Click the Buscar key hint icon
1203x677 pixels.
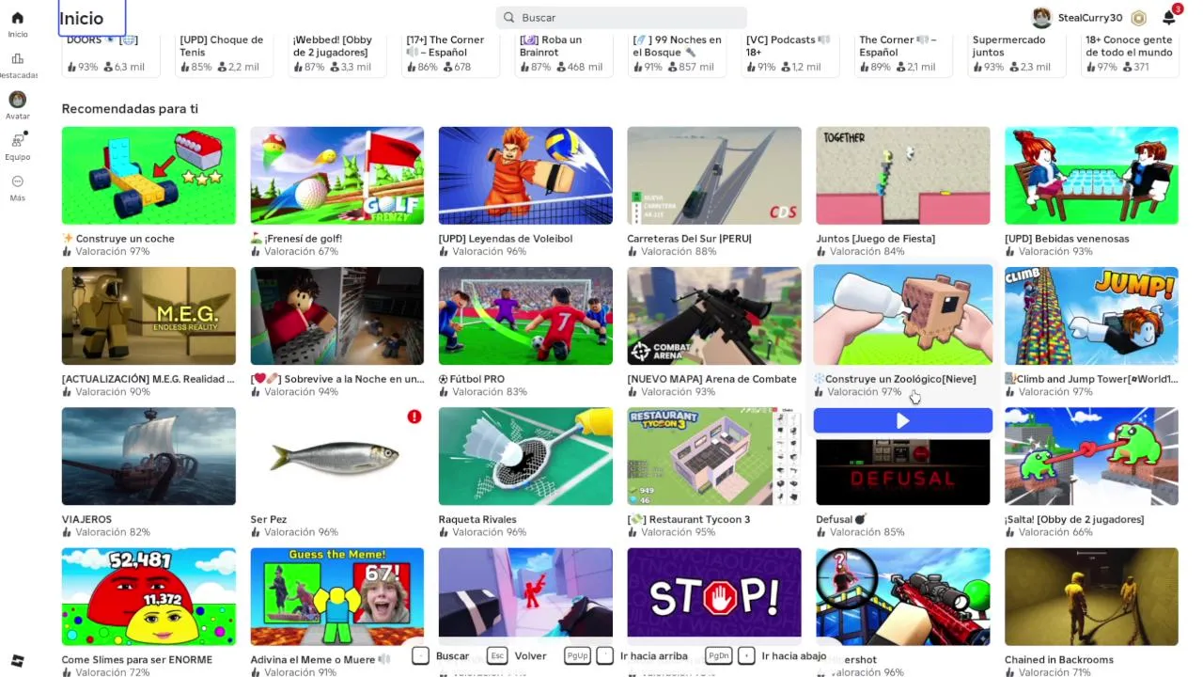point(420,655)
